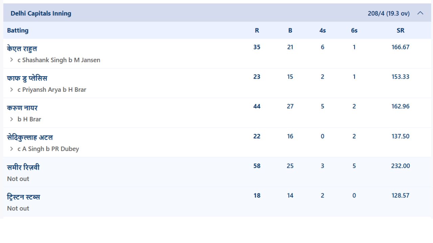The image size is (433, 243).
Task: Open फाफ डु प्लेसिस player profile
Action: pos(27,78)
